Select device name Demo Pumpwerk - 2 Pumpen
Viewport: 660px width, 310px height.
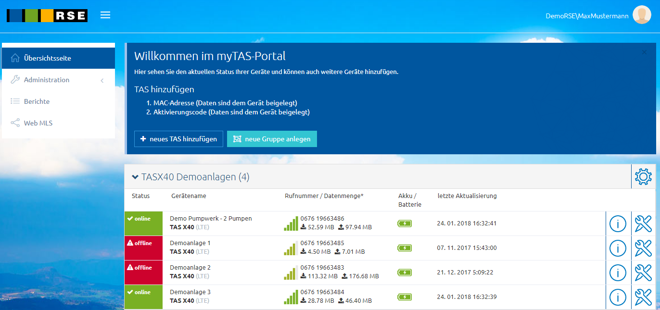point(211,219)
